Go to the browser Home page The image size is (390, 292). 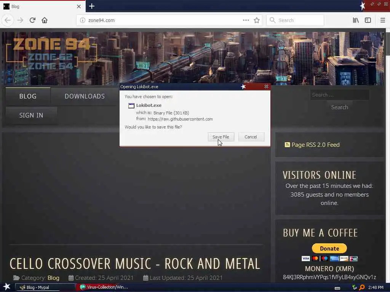pyautogui.click(x=45, y=20)
